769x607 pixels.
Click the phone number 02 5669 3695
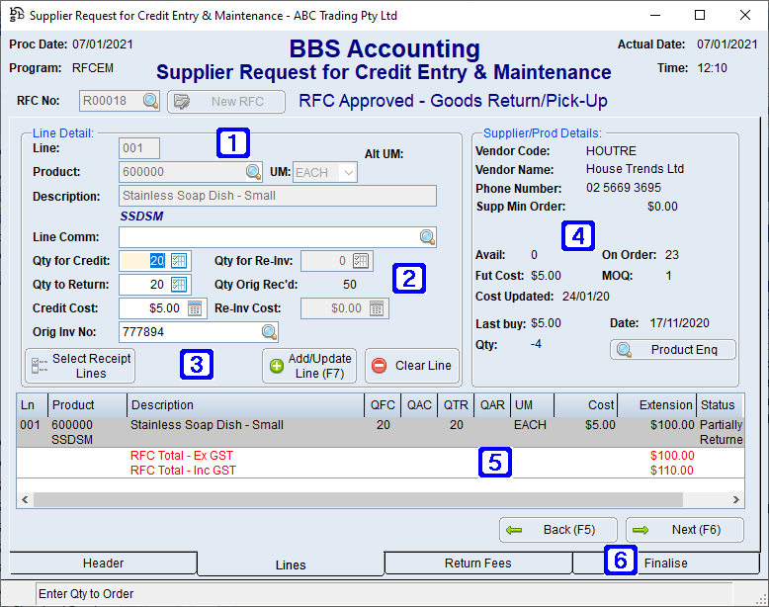[x=624, y=188]
